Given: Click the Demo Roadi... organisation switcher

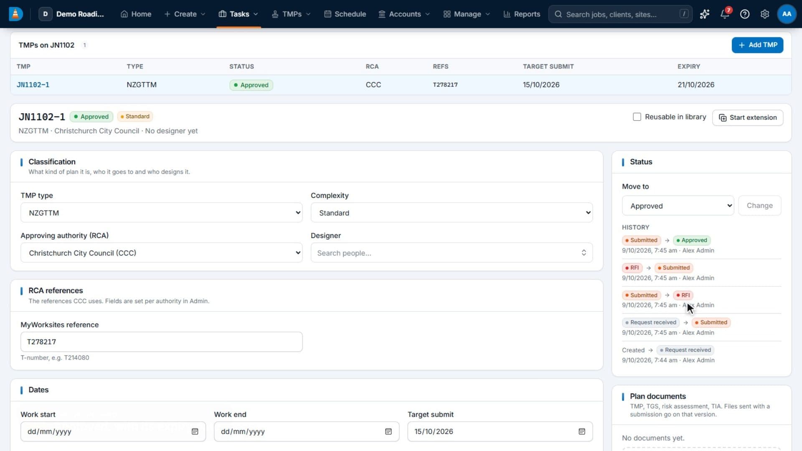Looking at the screenshot, I should (72, 14).
